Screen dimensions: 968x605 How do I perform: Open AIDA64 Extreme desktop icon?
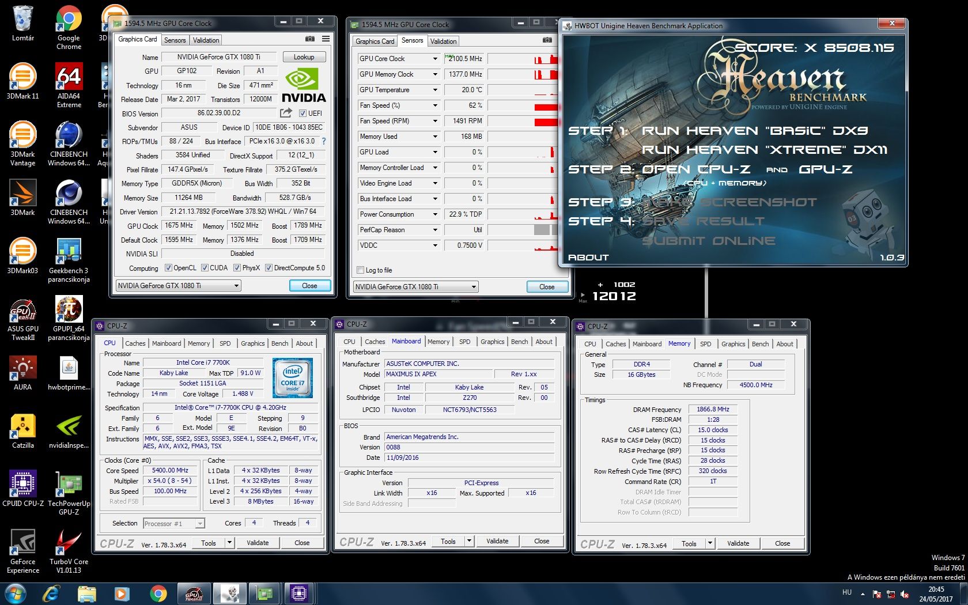point(69,85)
